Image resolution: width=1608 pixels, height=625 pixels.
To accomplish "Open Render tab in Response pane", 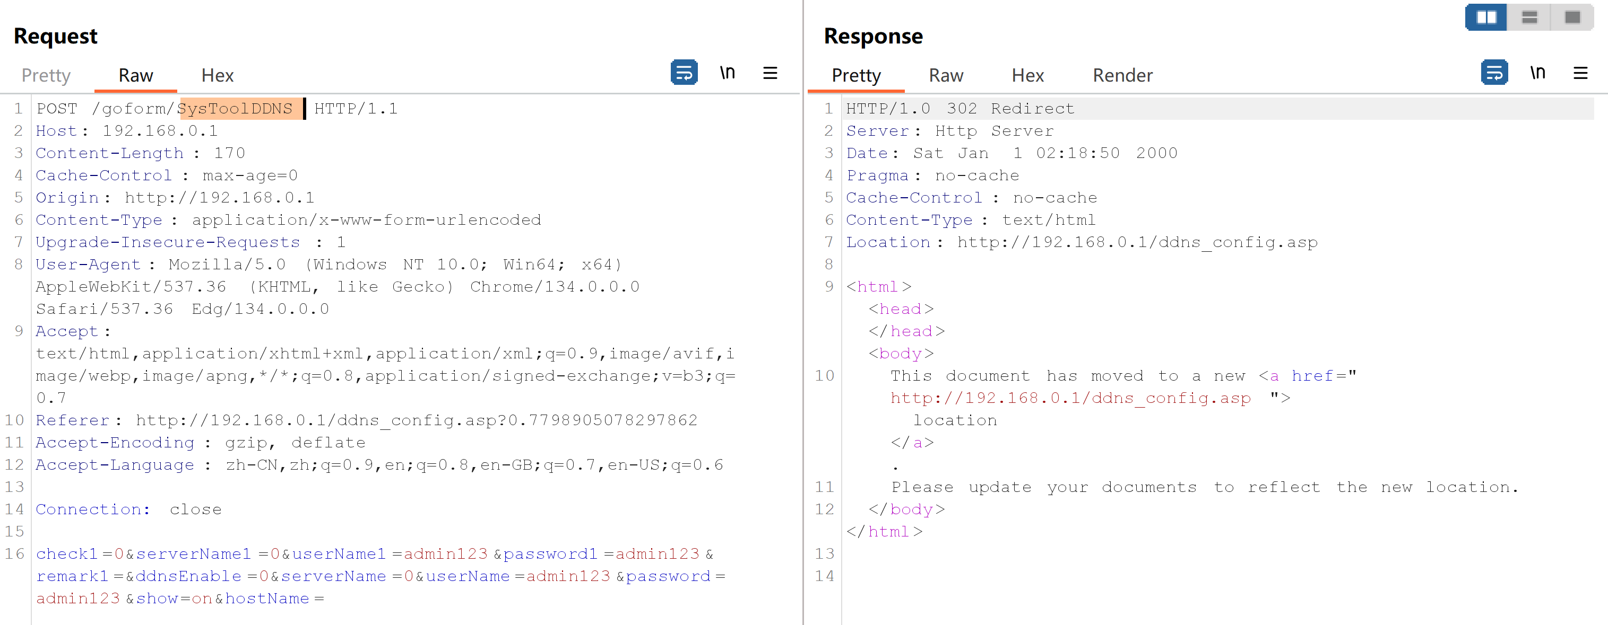I will pyautogui.click(x=1122, y=75).
